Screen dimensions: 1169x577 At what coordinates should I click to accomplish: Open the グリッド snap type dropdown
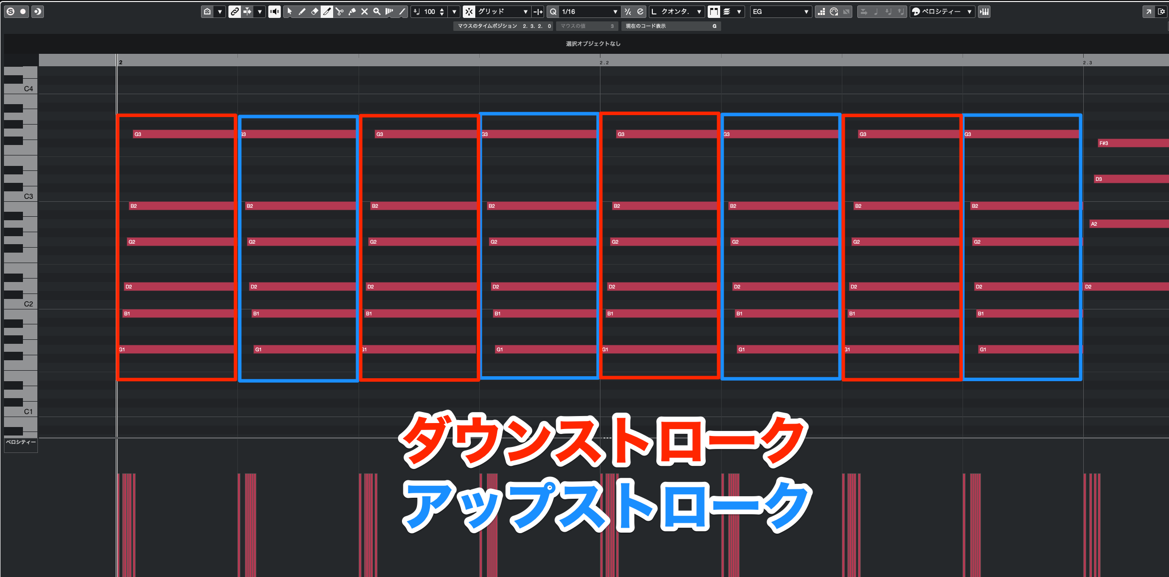coord(503,11)
